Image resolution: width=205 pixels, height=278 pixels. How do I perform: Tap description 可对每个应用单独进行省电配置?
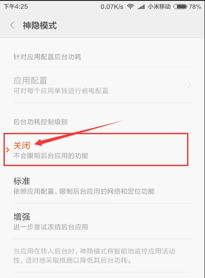click(x=61, y=91)
